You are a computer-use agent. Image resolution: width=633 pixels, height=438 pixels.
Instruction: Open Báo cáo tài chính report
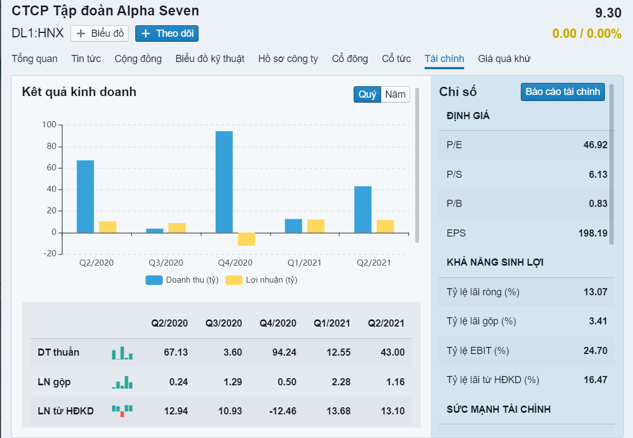coord(562,92)
